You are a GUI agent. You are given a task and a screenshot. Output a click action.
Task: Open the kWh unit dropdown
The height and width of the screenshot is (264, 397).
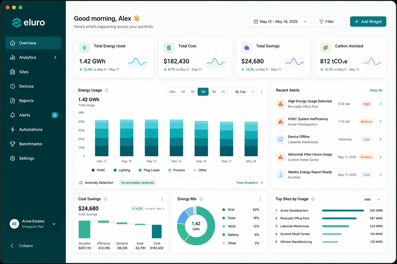coord(371,200)
